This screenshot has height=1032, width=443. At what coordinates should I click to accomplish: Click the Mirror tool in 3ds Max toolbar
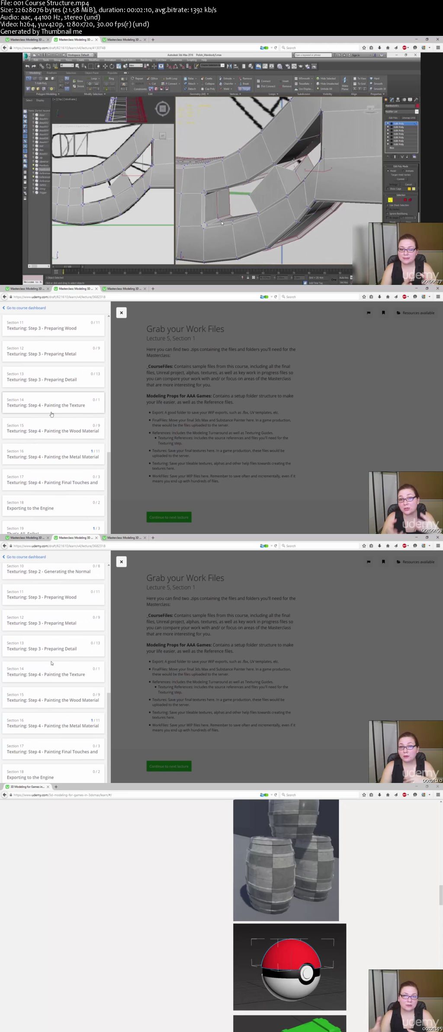tap(229, 66)
